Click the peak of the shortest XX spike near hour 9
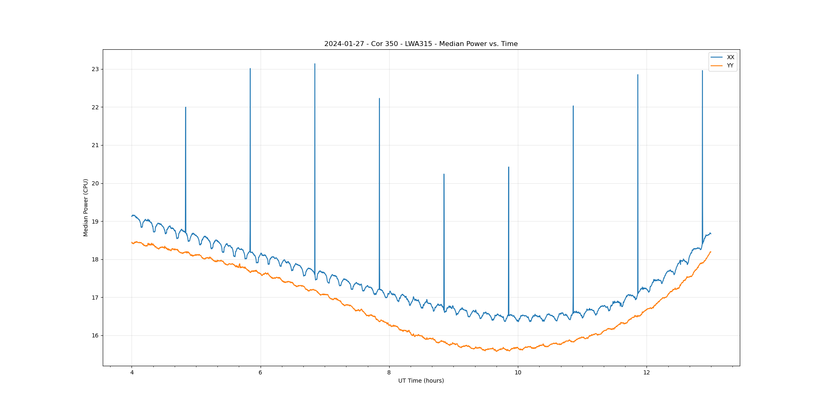Viewport: 822px width, 411px height. (444, 174)
